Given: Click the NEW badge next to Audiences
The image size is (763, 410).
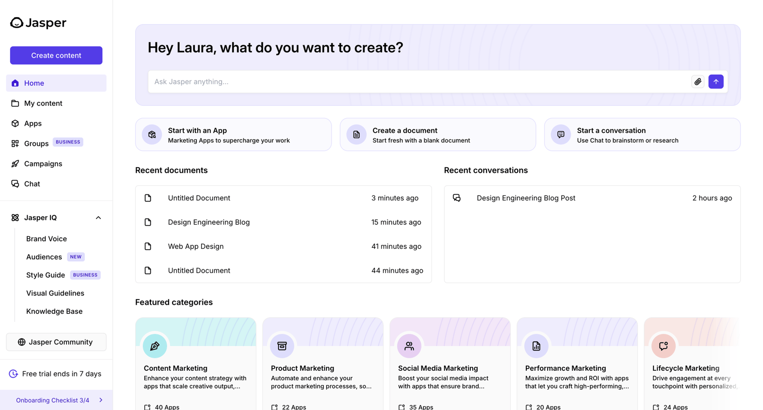Looking at the screenshot, I should pyautogui.click(x=76, y=257).
